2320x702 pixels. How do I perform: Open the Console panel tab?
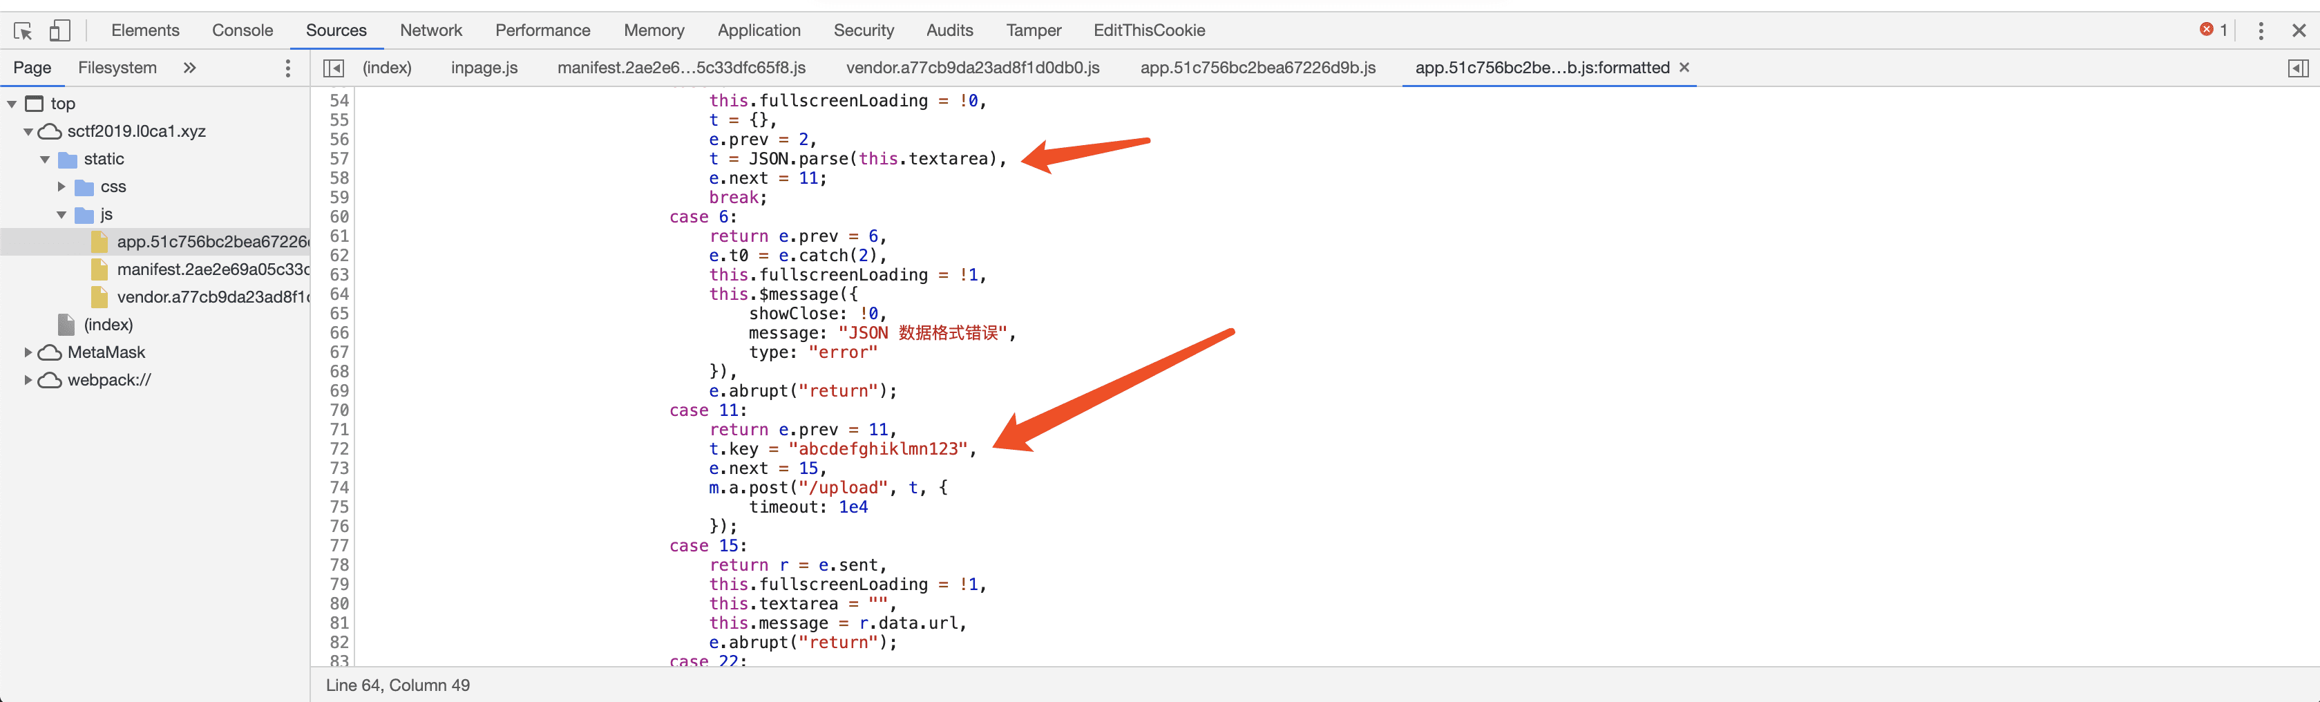point(243,30)
